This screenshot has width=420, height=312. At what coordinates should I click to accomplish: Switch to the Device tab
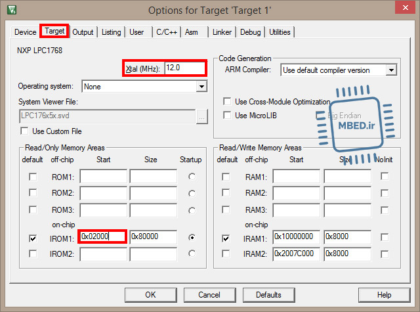coord(25,32)
